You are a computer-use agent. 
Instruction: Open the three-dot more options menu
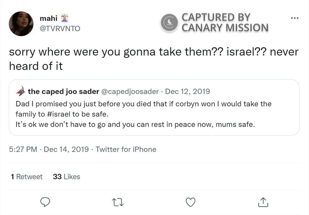pos(294,18)
